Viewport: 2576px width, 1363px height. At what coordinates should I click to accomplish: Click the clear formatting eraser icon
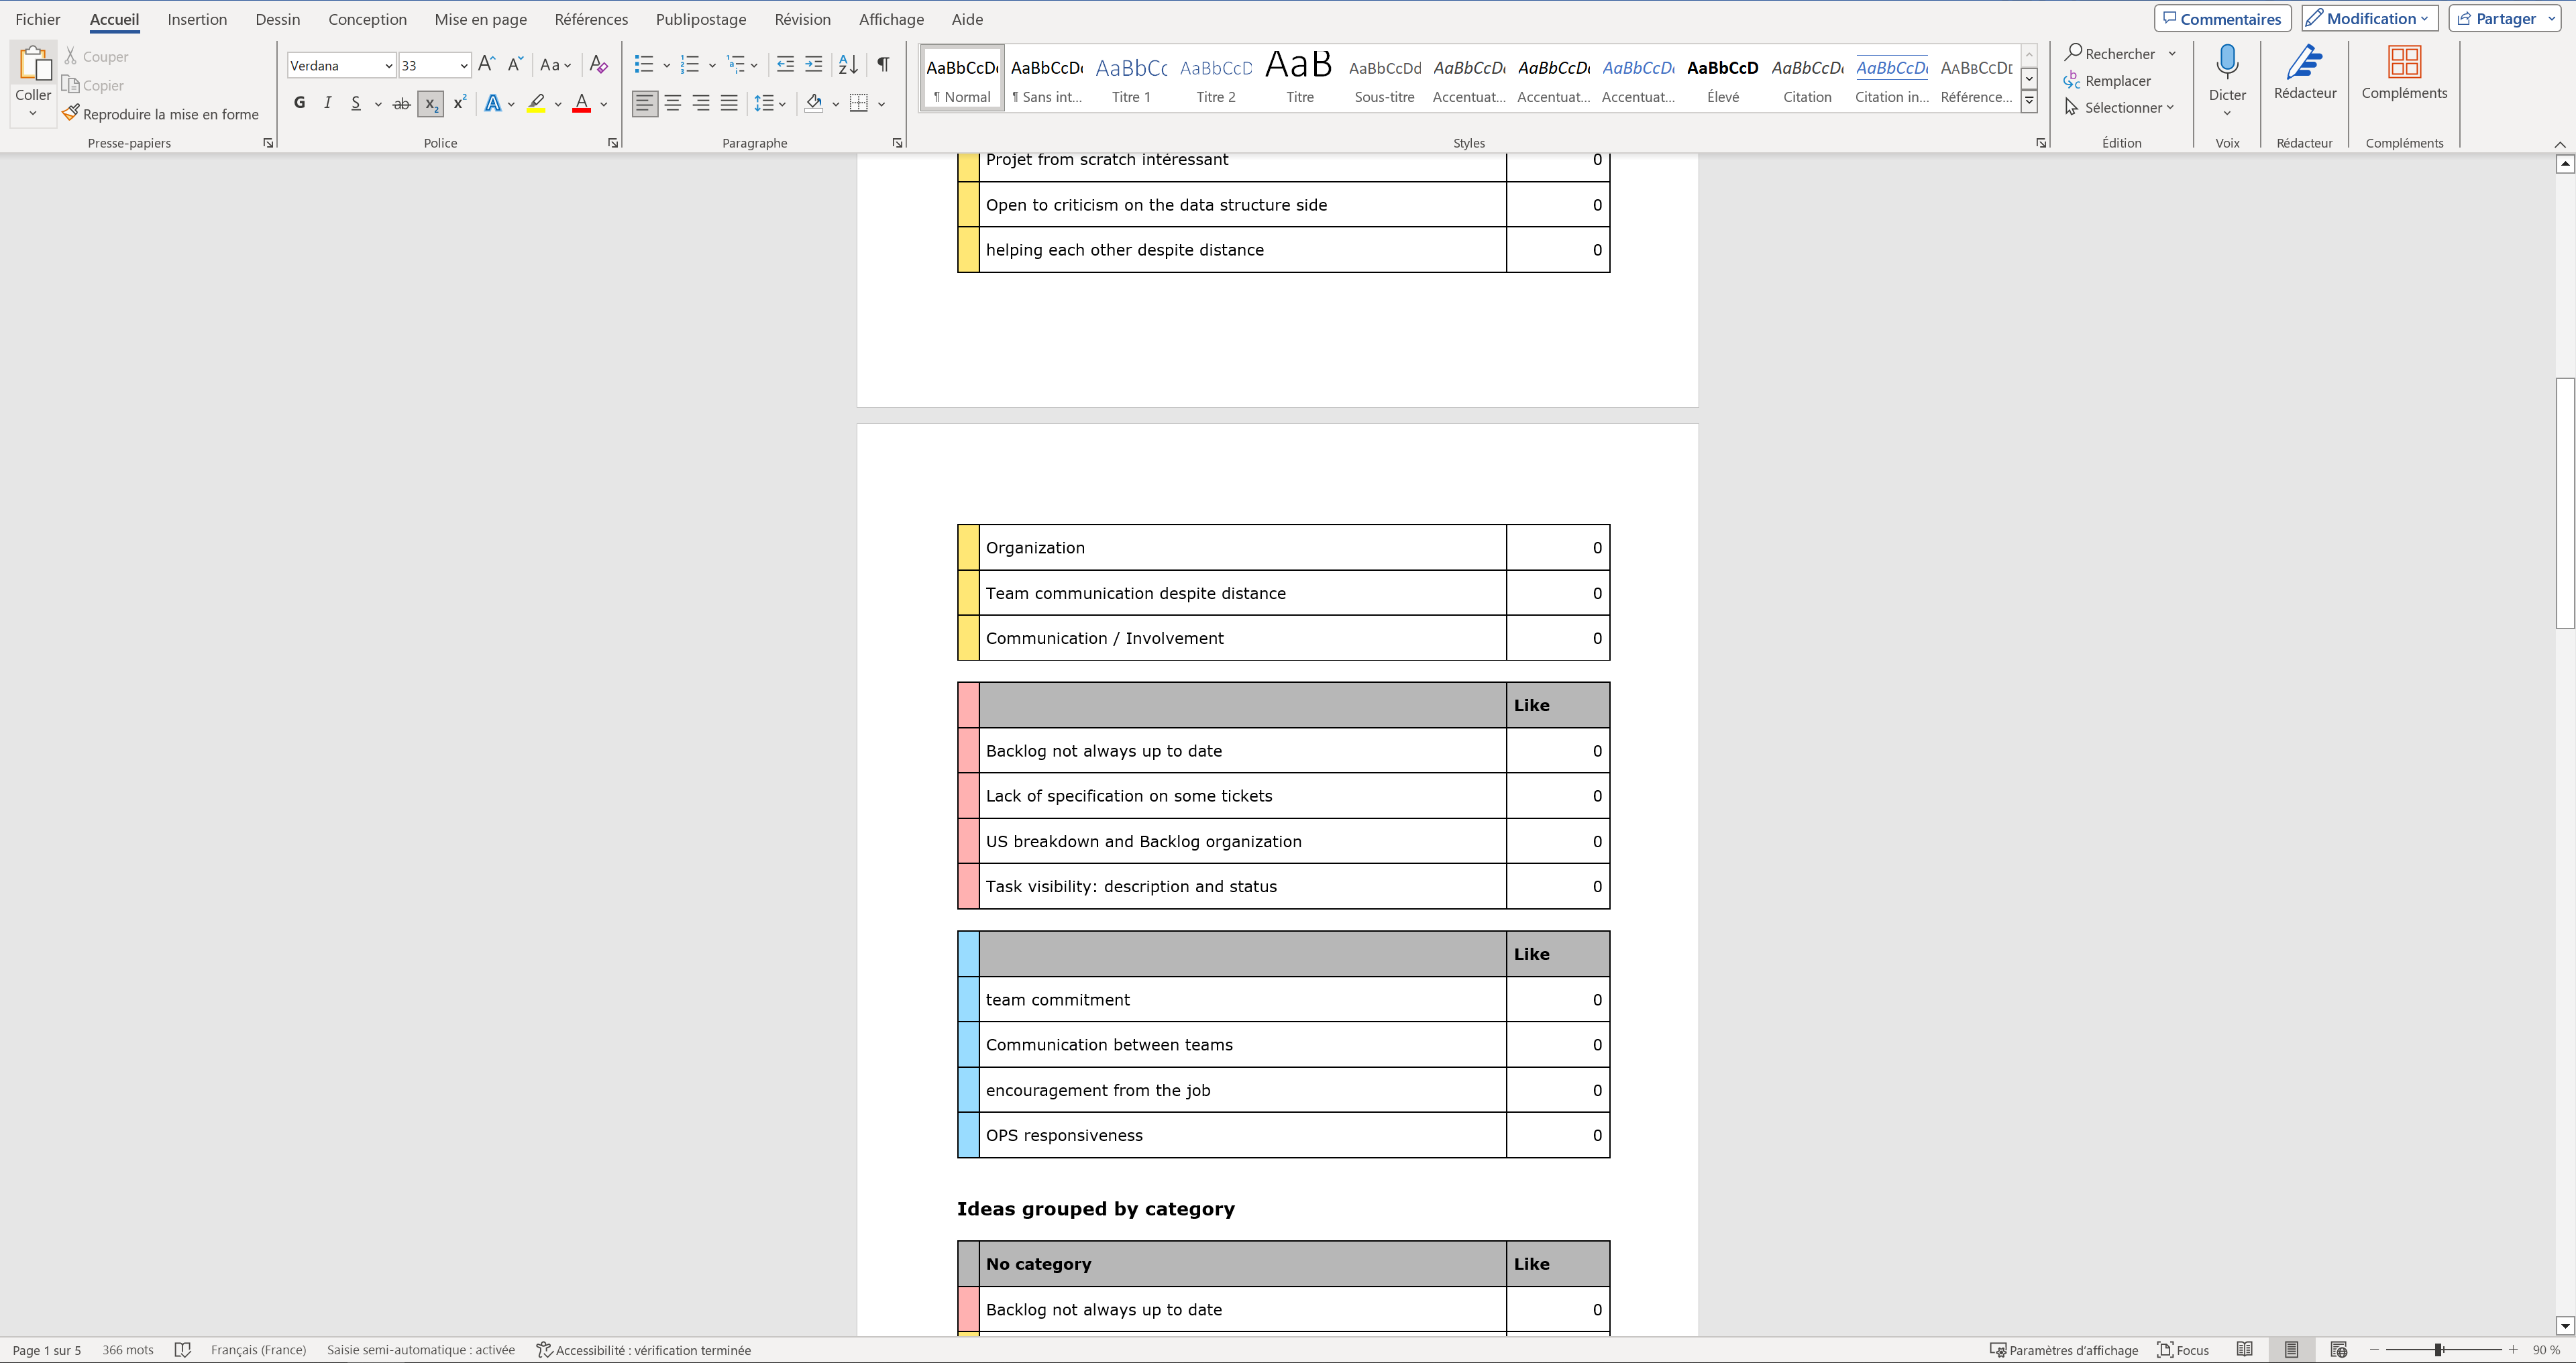598,65
